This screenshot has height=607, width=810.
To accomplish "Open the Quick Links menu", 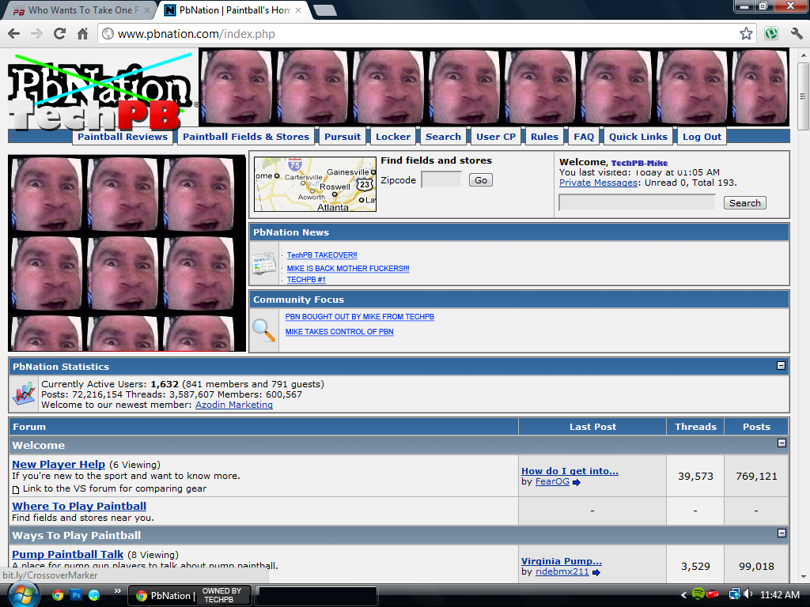I will point(638,137).
